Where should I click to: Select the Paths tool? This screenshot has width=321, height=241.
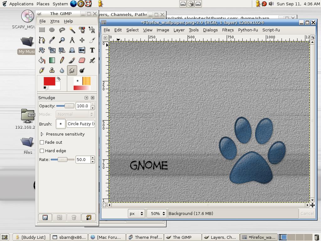point(42,40)
